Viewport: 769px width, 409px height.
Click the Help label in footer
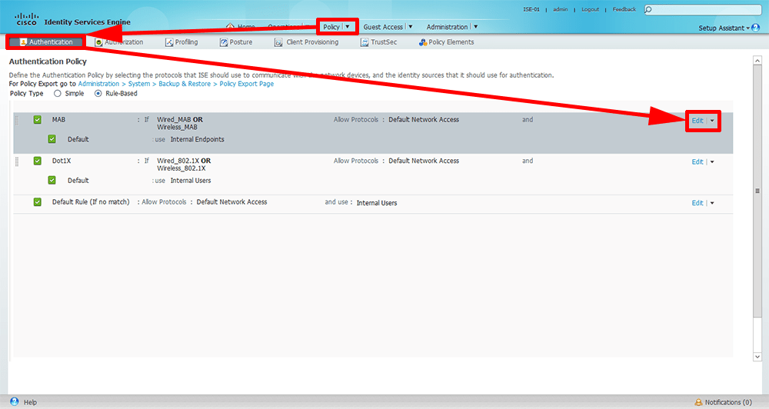pyautogui.click(x=31, y=402)
